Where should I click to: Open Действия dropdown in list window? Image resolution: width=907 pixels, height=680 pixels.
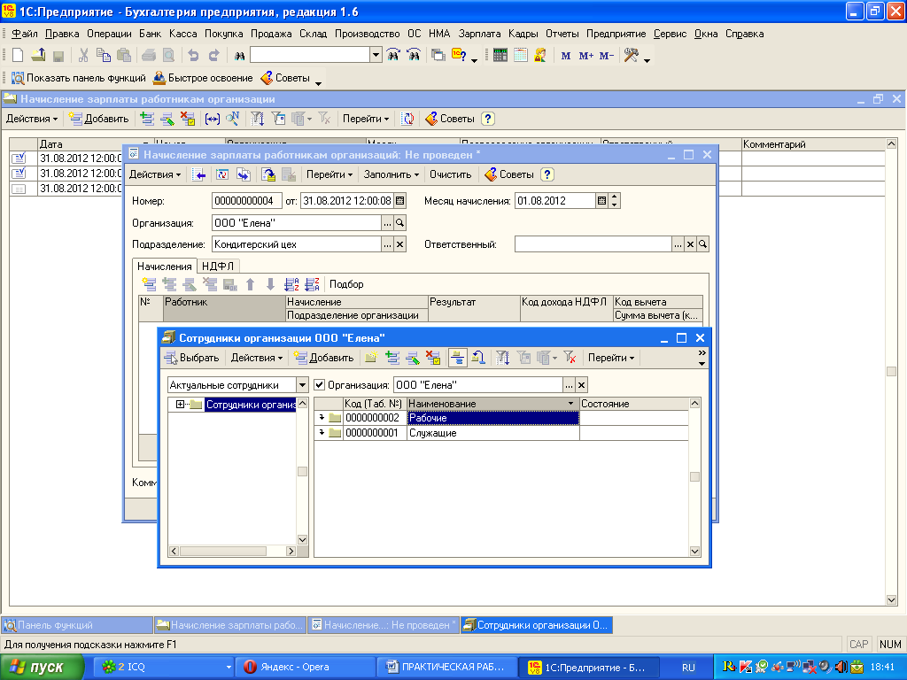pyautogui.click(x=32, y=119)
